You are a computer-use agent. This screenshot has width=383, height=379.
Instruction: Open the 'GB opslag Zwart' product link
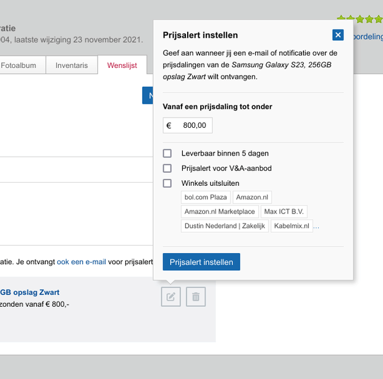click(x=30, y=293)
